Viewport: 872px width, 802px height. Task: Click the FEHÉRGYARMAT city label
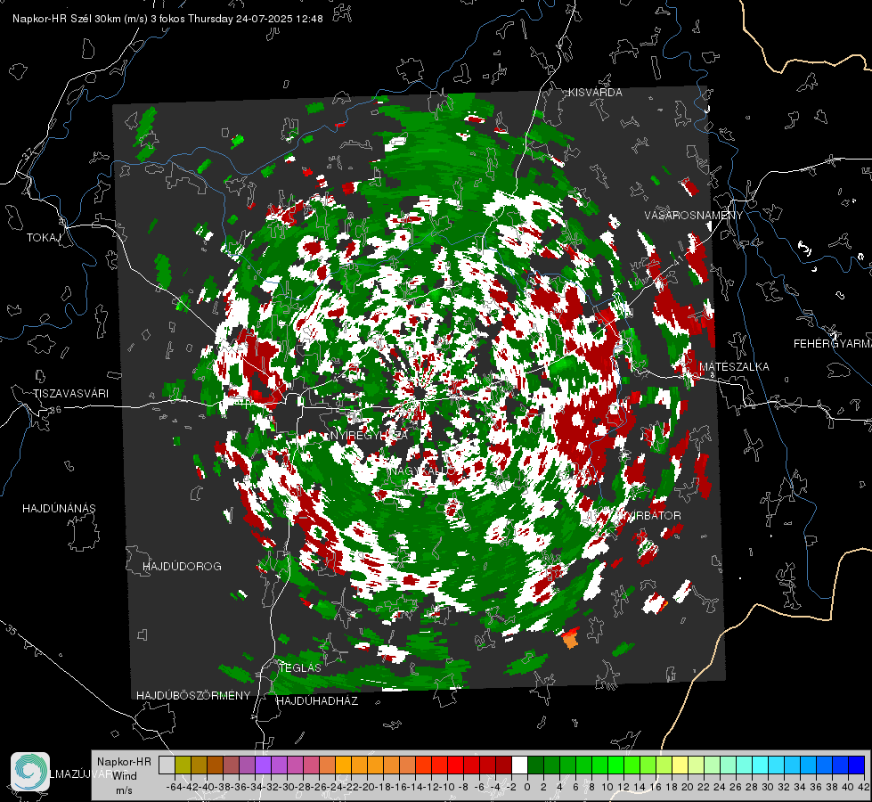point(832,344)
